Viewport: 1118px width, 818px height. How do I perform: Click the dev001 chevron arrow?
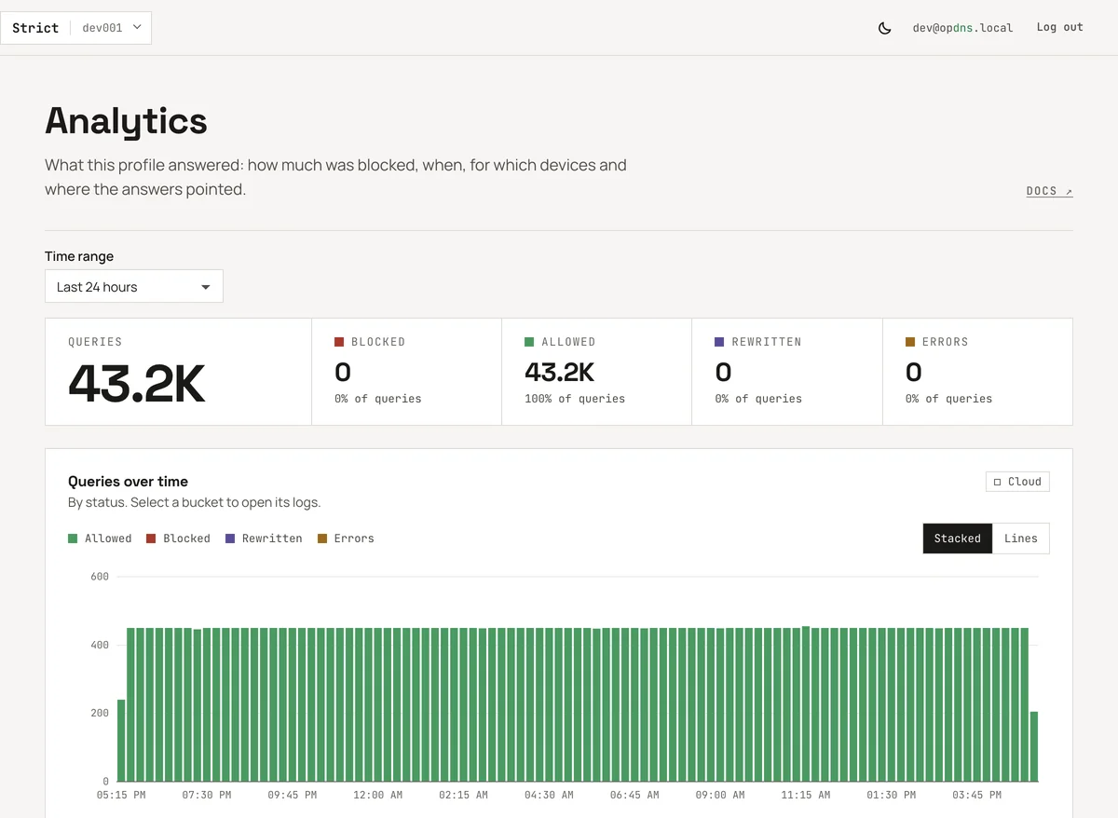(x=137, y=27)
